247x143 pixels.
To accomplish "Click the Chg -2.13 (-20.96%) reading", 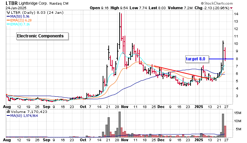I will coord(212,8).
